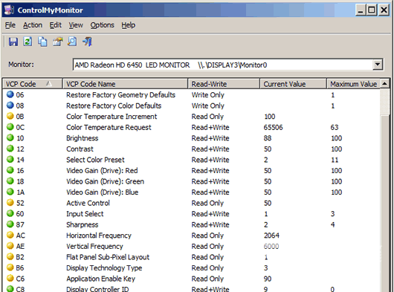Select the Video Gain (Drive): Red row
This screenshot has width=394, height=292.
point(191,170)
